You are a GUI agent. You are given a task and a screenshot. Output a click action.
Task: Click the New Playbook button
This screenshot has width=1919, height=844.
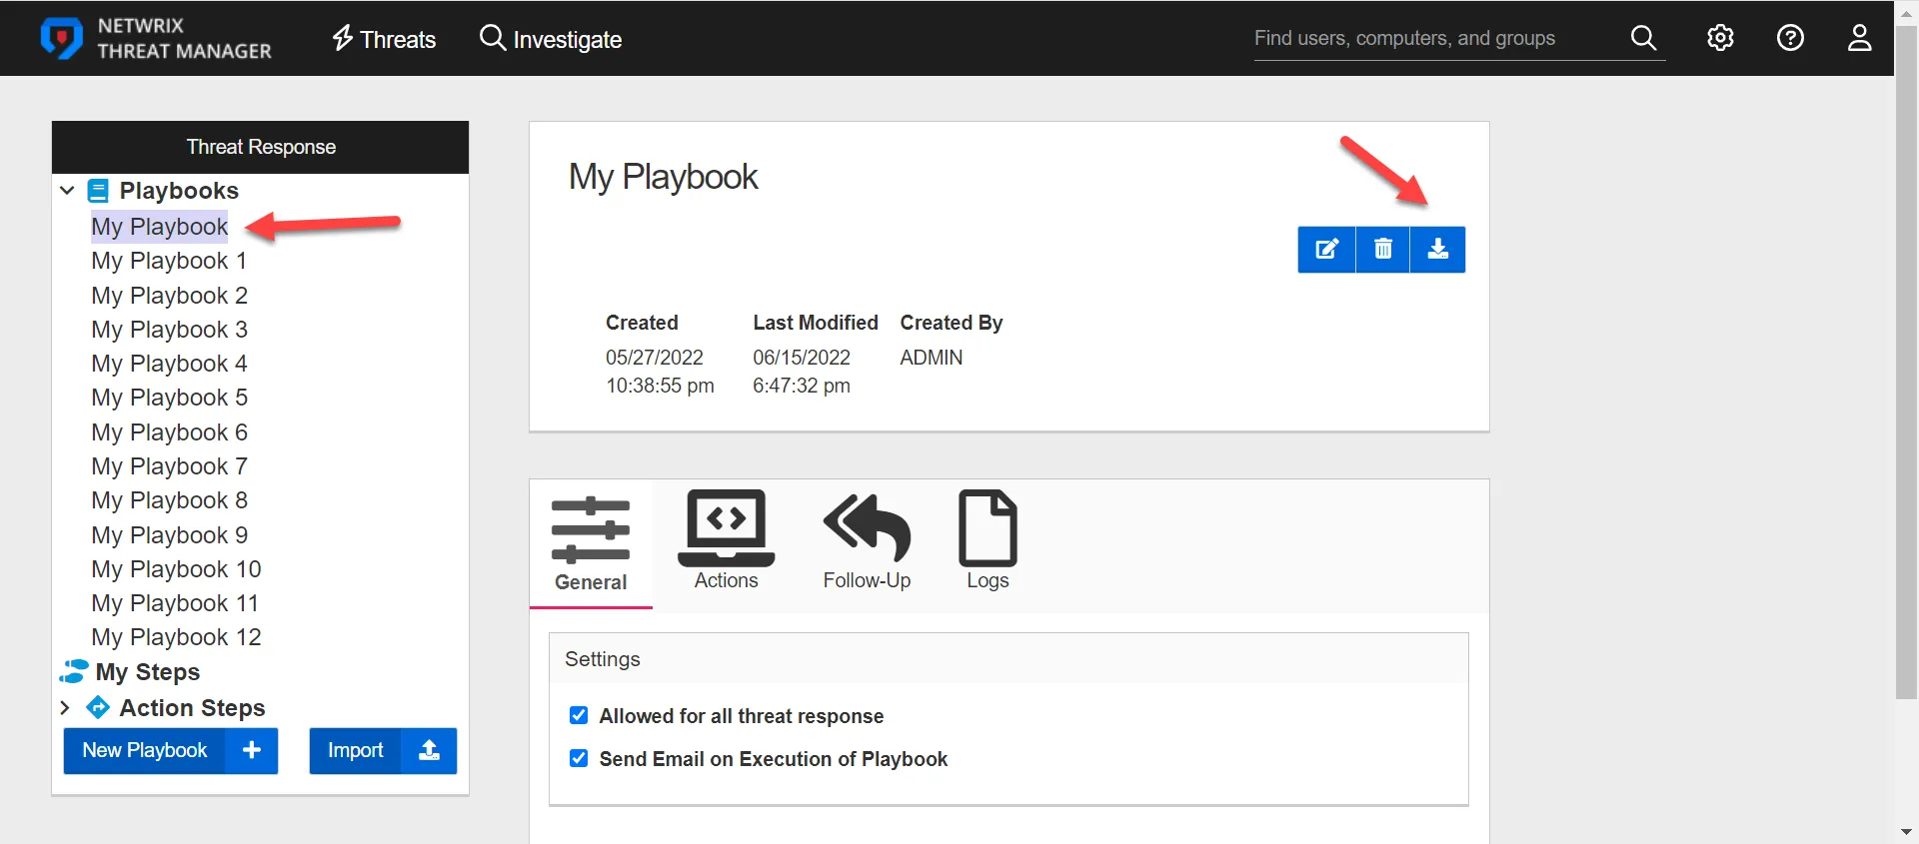click(x=171, y=751)
